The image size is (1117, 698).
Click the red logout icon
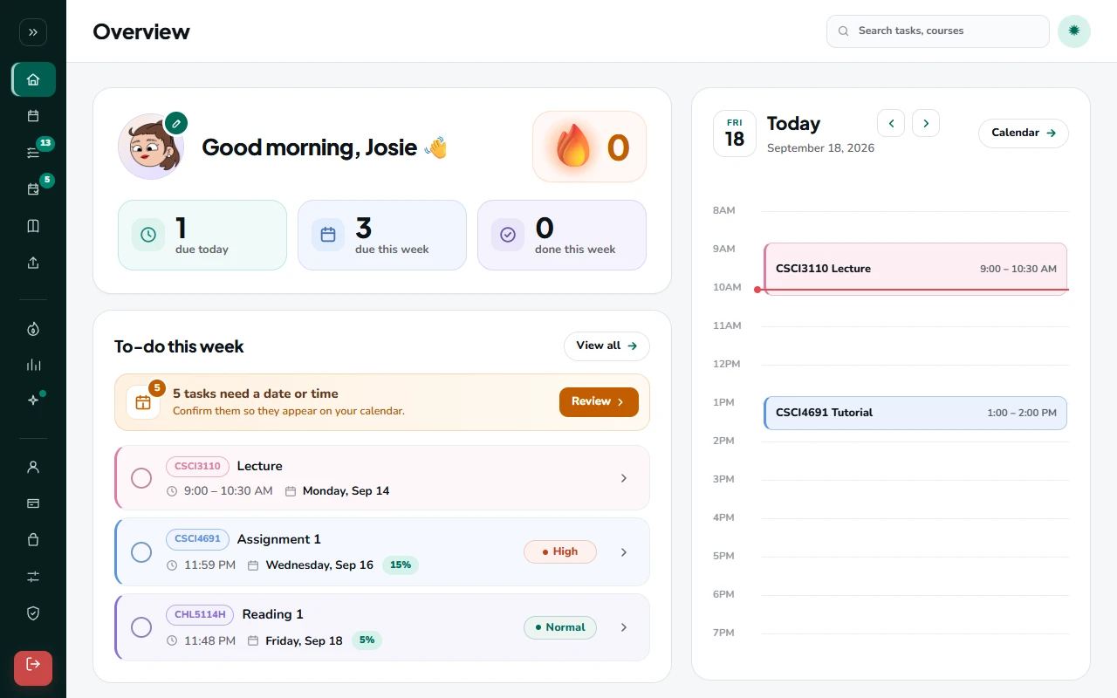(x=33, y=667)
